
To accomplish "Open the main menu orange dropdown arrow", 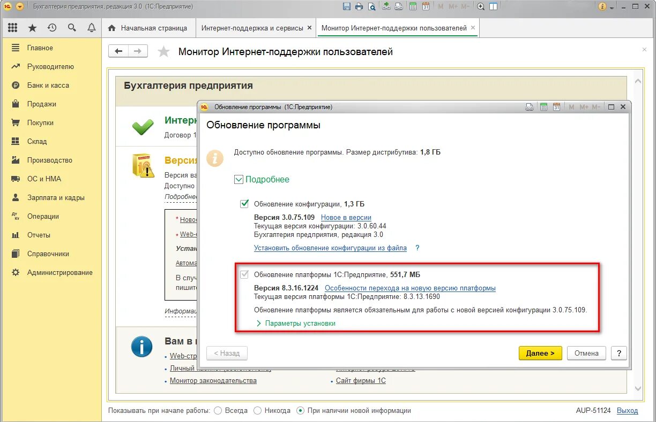I will pos(20,6).
